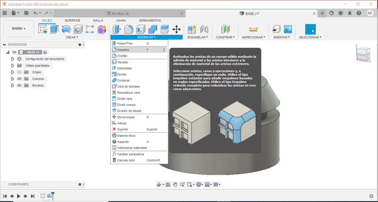Click the New Component icon
The height and width of the screenshot is (202, 378).
(x=192, y=29)
